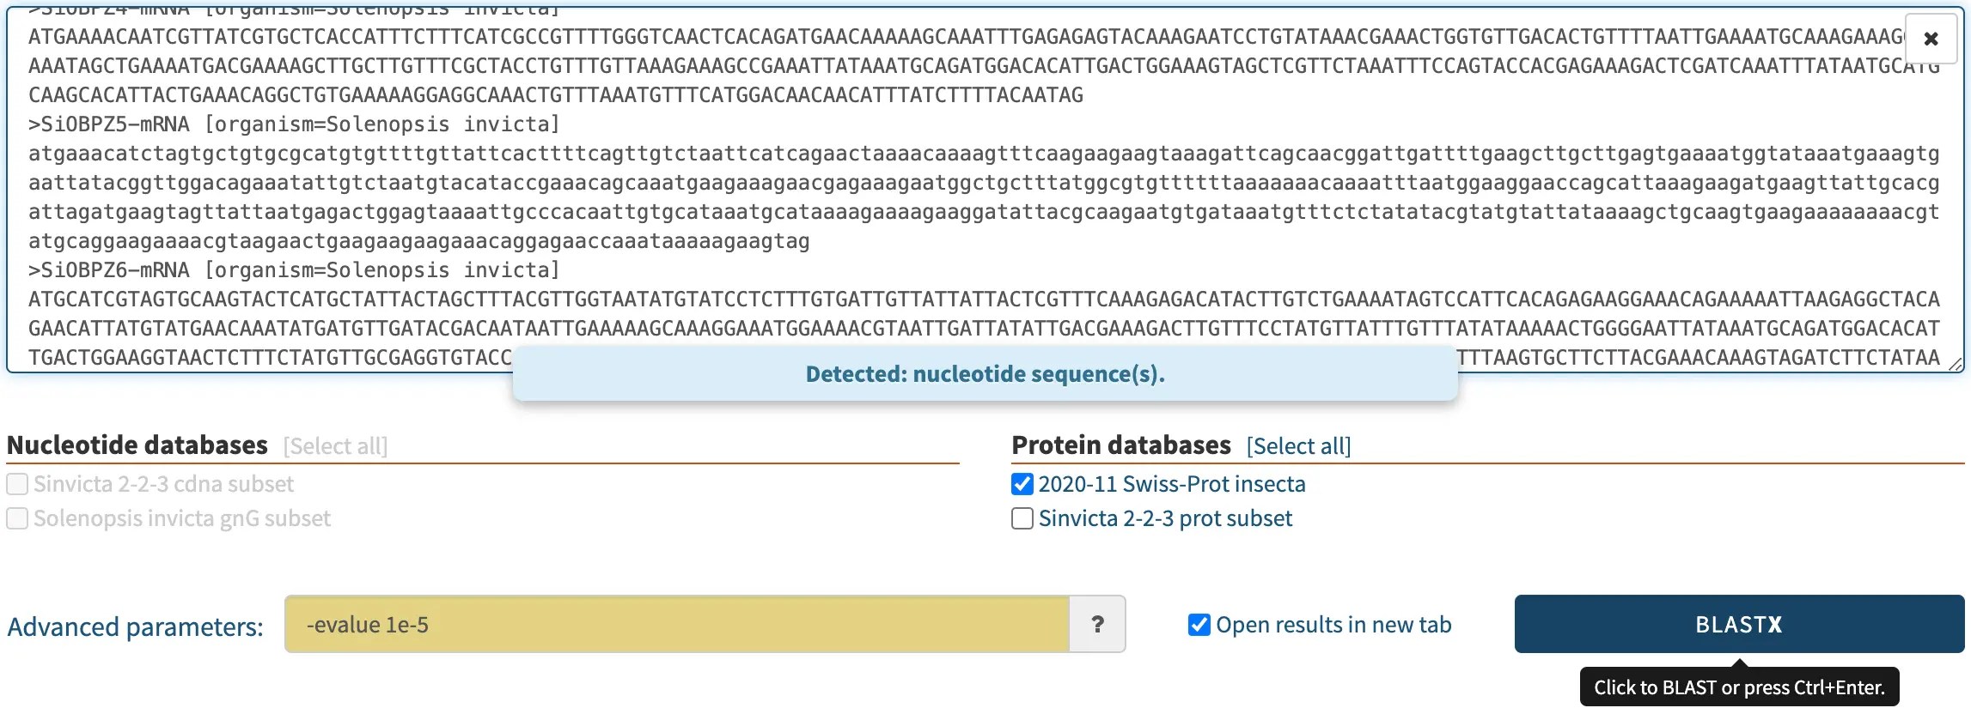Click the Advanced parameters label
The image size is (1971, 708).
pyautogui.click(x=135, y=626)
